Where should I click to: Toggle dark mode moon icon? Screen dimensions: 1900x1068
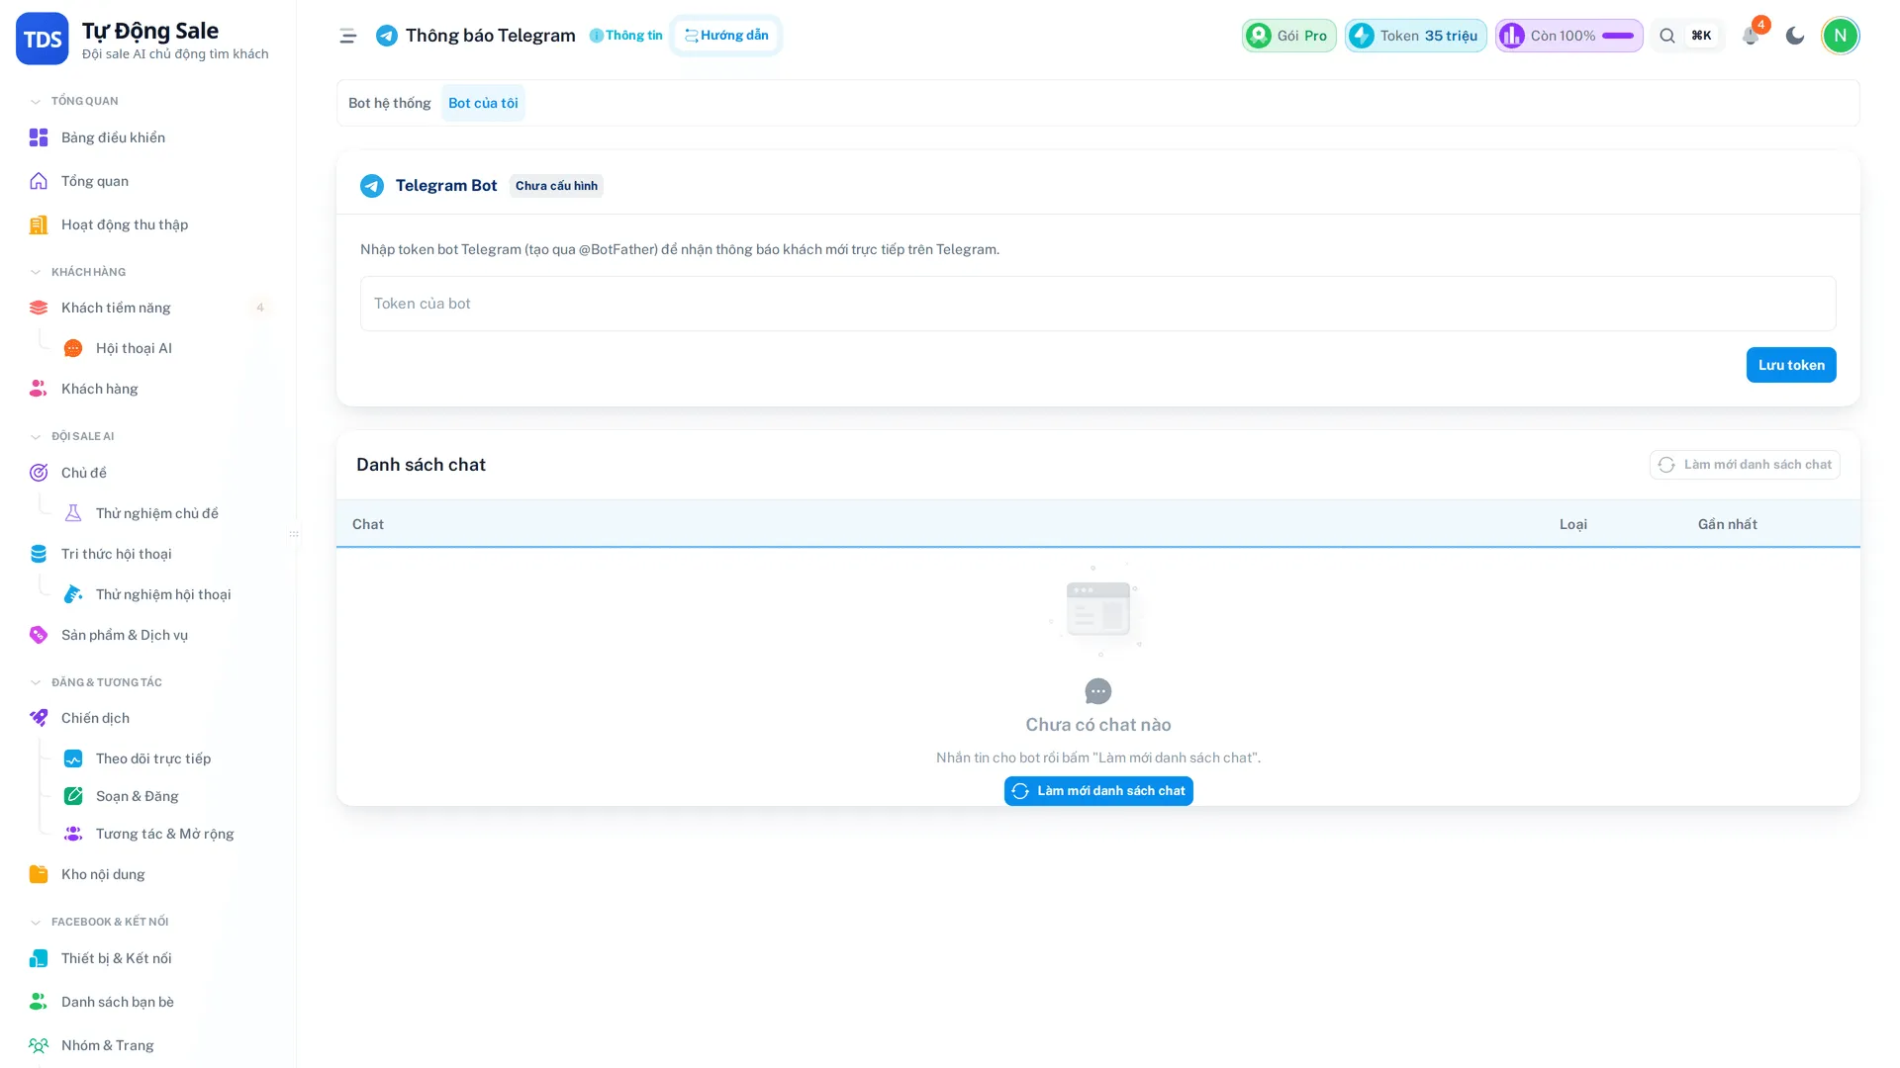point(1795,36)
